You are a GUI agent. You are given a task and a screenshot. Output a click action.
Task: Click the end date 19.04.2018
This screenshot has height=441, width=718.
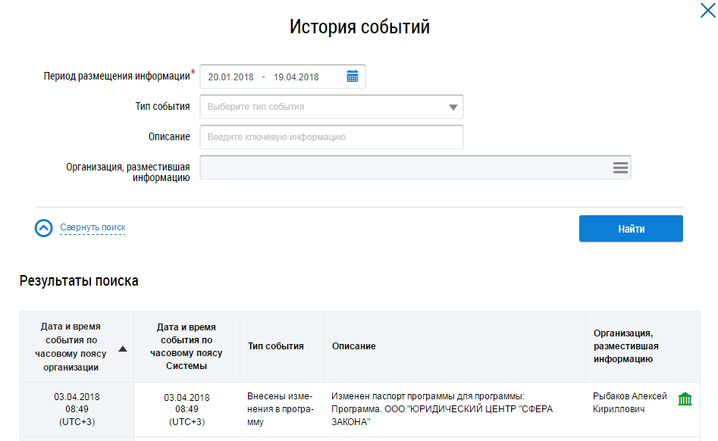pos(296,77)
